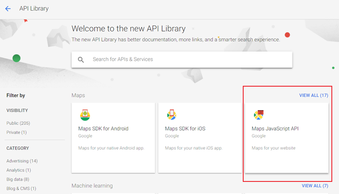
Task: Click the 'Maps for your website' description
Action: click(x=274, y=148)
